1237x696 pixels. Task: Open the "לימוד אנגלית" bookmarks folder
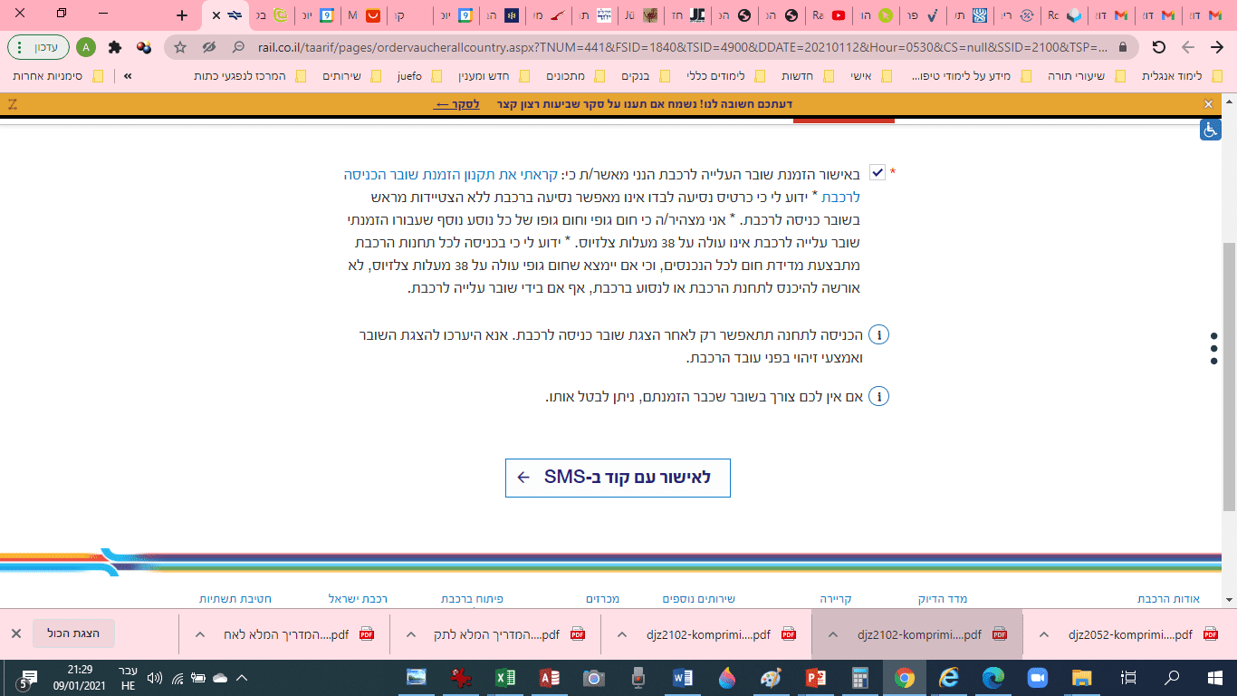pyautogui.click(x=1182, y=76)
